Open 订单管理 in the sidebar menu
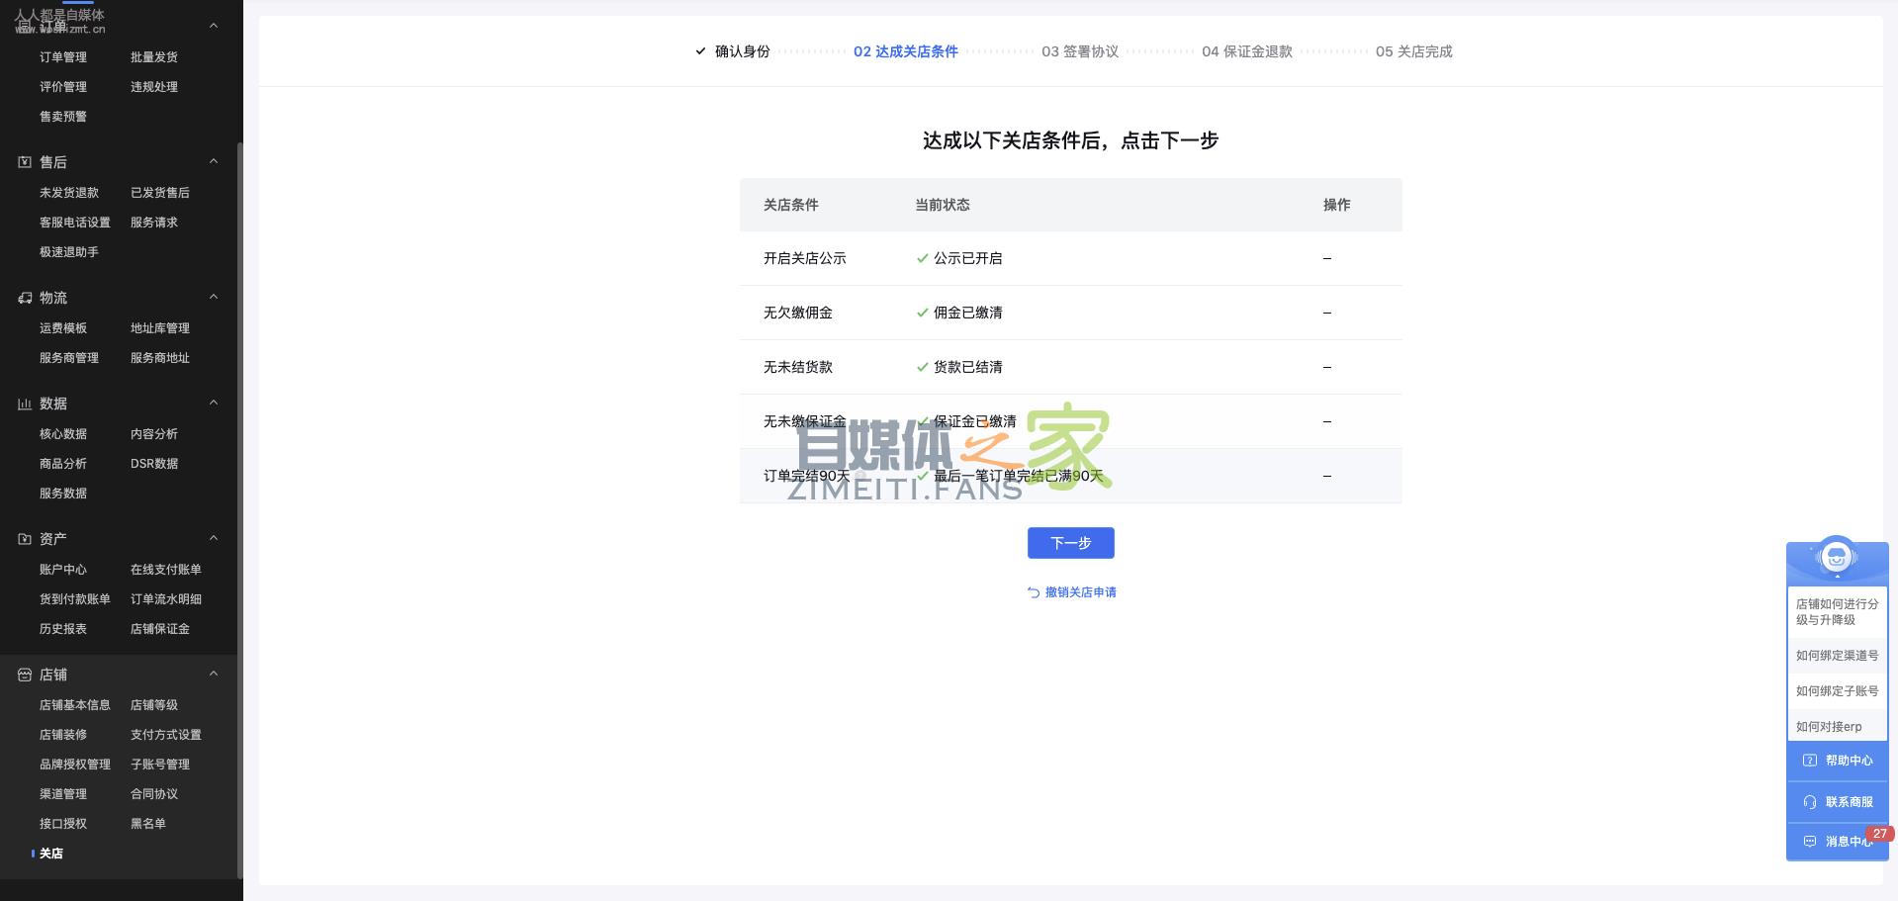 click(63, 57)
